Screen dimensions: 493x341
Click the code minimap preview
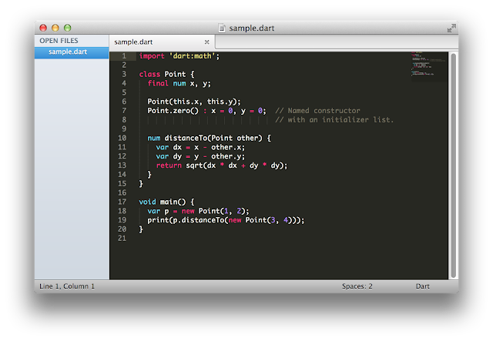point(429,65)
